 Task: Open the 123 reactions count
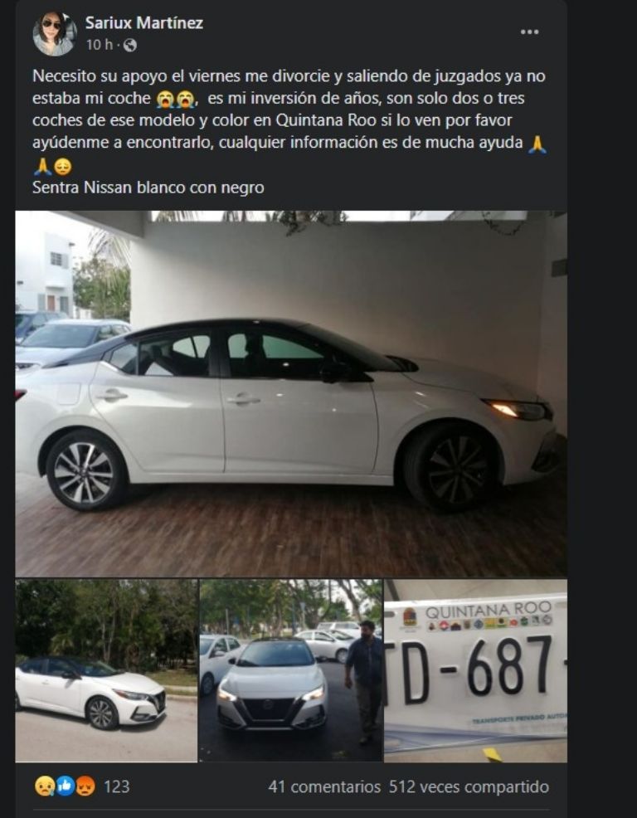pos(117,786)
